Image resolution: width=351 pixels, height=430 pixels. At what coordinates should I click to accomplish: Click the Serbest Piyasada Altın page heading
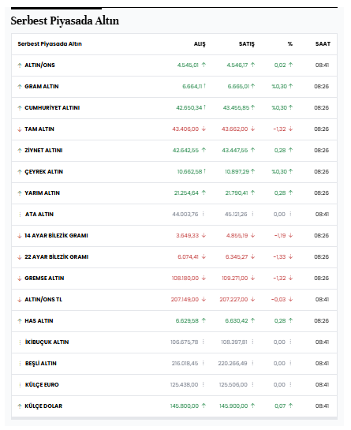(65, 21)
